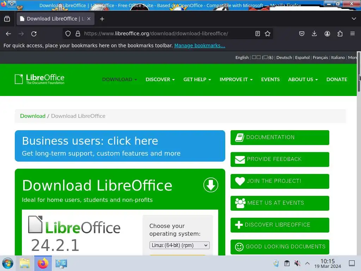Click the forward navigation arrow
Screen dimensions: 361x271
tap(21, 34)
